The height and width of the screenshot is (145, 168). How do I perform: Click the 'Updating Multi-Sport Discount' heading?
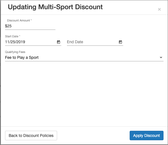click(x=55, y=7)
